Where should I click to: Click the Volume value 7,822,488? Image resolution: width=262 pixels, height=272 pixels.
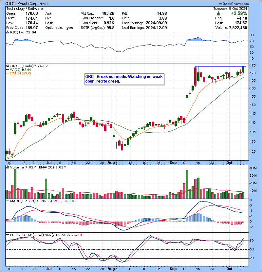coord(238,28)
